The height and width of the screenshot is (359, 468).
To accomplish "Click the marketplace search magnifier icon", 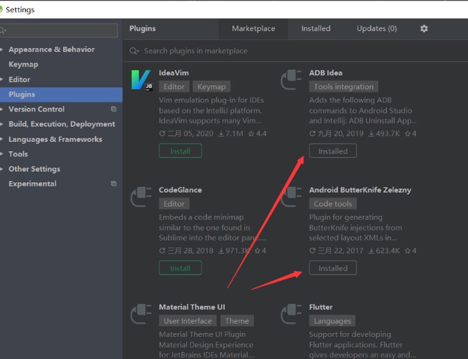I will click(x=134, y=51).
